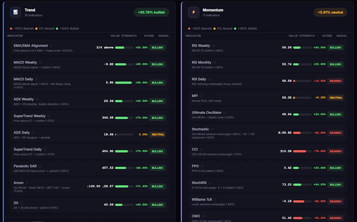357x222 pixels.
Task: Select the MACD Weekly value -9.82
Action: pyautogui.click(x=108, y=64)
